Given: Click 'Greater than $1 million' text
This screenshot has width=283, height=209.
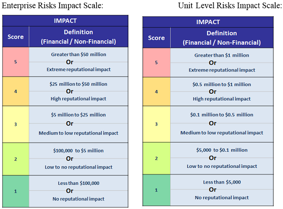Looking at the screenshot, I should pyautogui.click(x=221, y=55).
